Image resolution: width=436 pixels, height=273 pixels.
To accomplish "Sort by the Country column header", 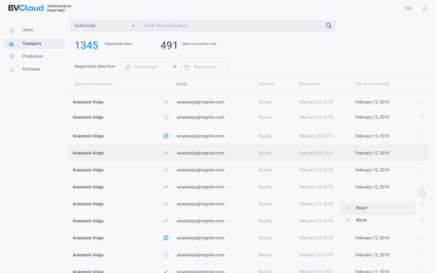I will [266, 84].
